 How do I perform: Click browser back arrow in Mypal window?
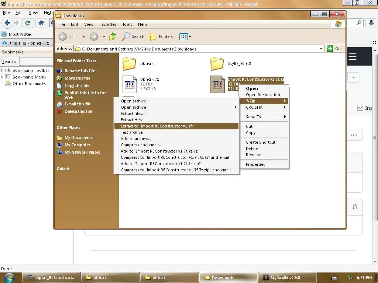tap(7, 23)
